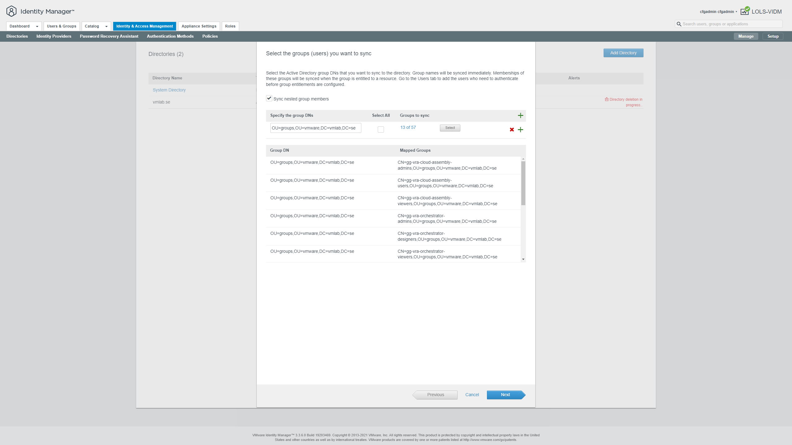
Task: Click the mapped groups list scrollbar thumb
Action: pyautogui.click(x=523, y=183)
